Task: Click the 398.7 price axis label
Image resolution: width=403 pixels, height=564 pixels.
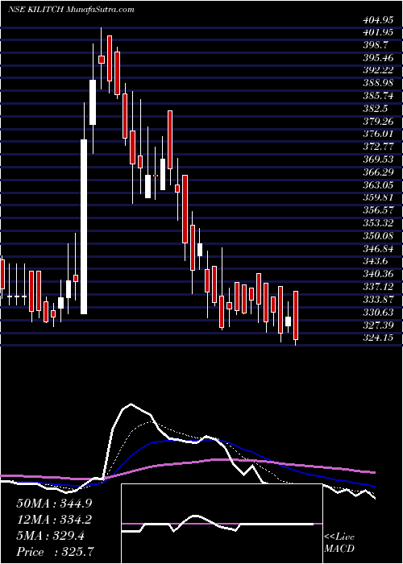Action: [377, 45]
